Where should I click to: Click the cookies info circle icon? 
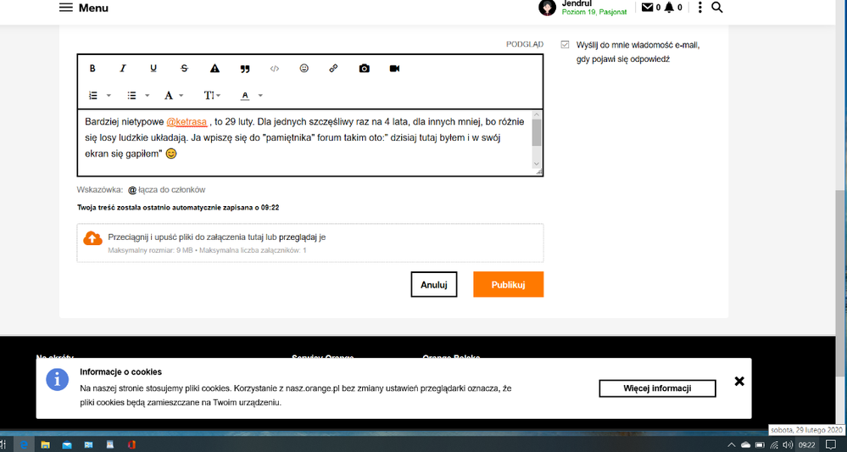click(58, 380)
